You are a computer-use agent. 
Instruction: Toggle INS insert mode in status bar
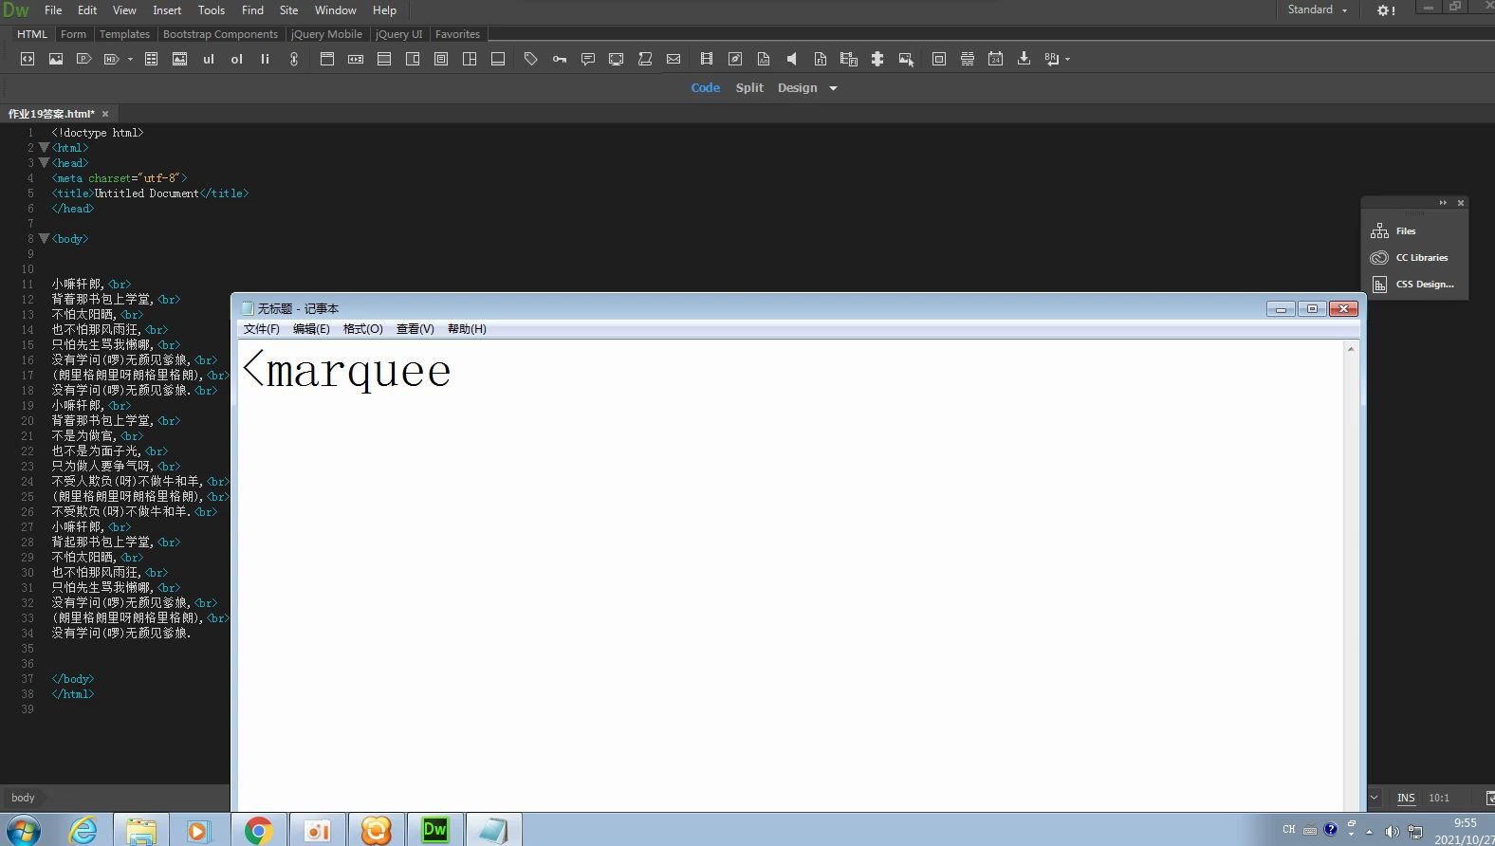point(1406,798)
